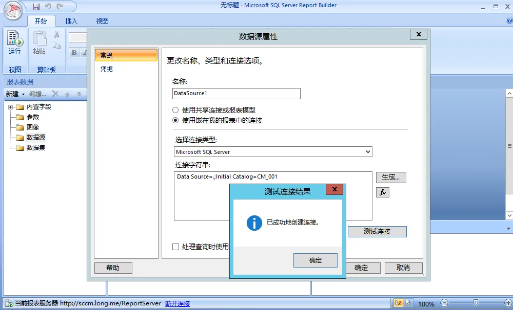Viewport: 513px width, 310px height.
Task: Open the 新建 dropdown arrow
Action: coord(23,94)
